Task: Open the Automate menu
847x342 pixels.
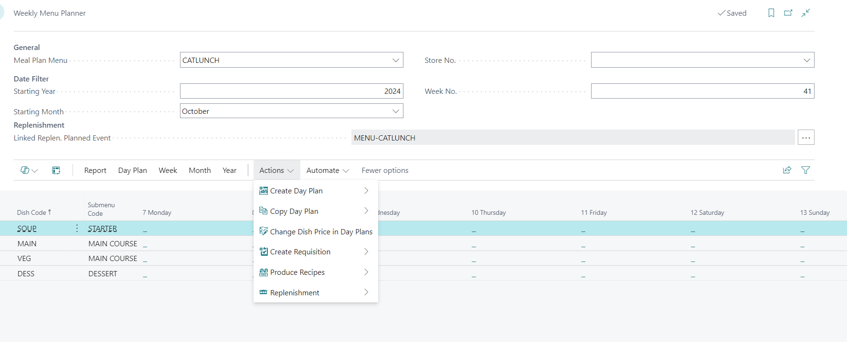Action: click(328, 171)
